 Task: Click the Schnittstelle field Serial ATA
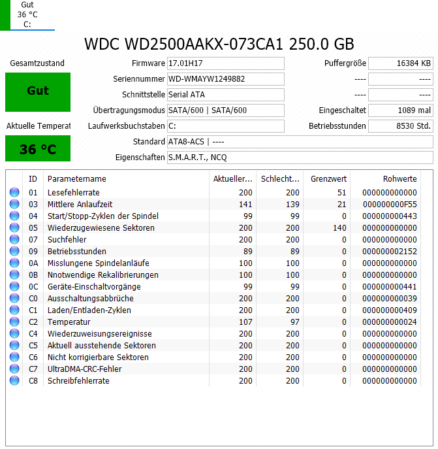(225, 95)
